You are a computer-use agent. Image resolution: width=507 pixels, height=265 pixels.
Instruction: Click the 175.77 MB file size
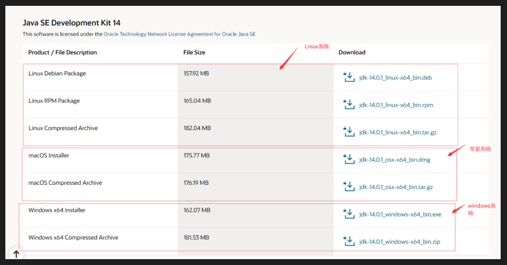[x=197, y=156]
